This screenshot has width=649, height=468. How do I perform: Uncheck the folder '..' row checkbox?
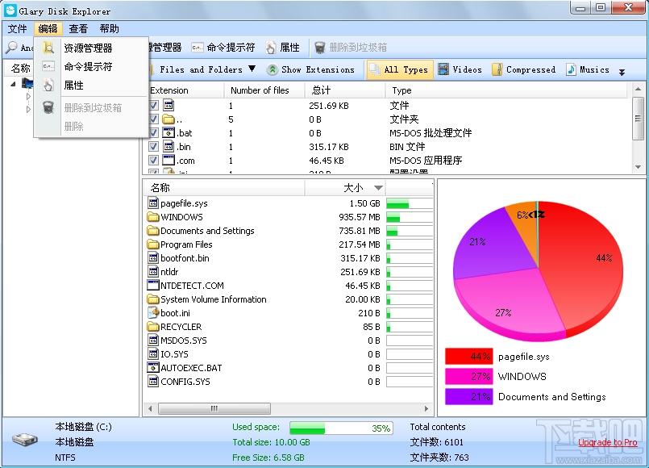(x=153, y=119)
